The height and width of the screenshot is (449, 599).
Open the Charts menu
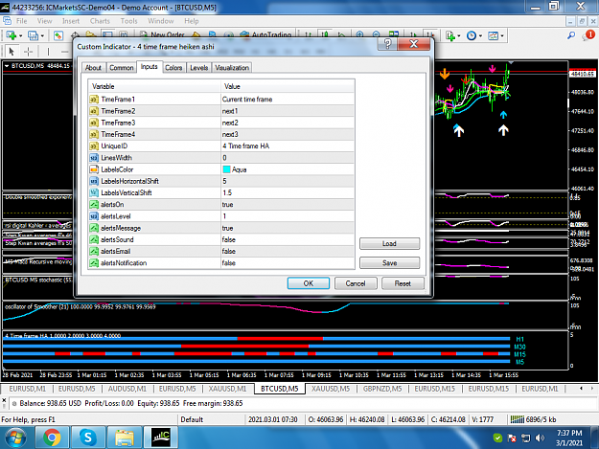(100, 21)
